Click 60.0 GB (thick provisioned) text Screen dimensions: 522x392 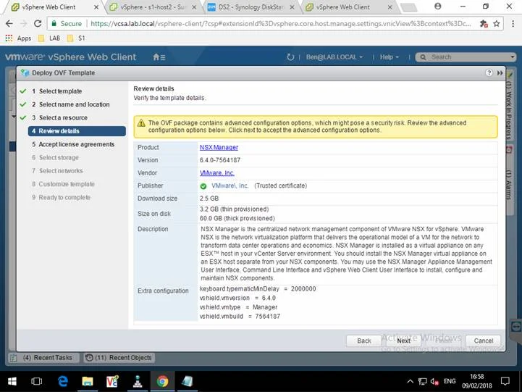pos(237,218)
